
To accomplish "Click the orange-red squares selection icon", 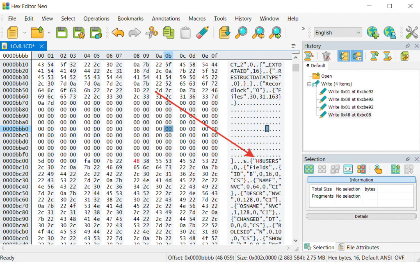I will tap(361, 169).
